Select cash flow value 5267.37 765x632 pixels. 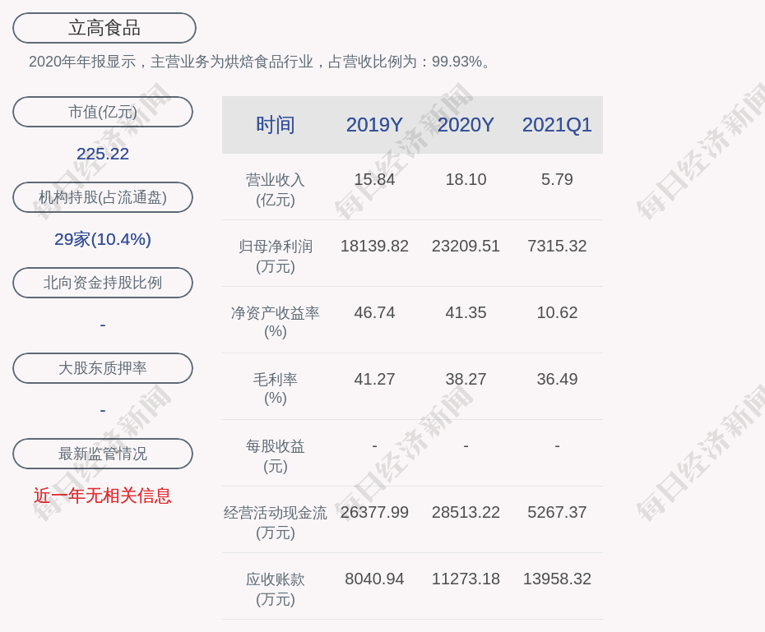pos(557,512)
